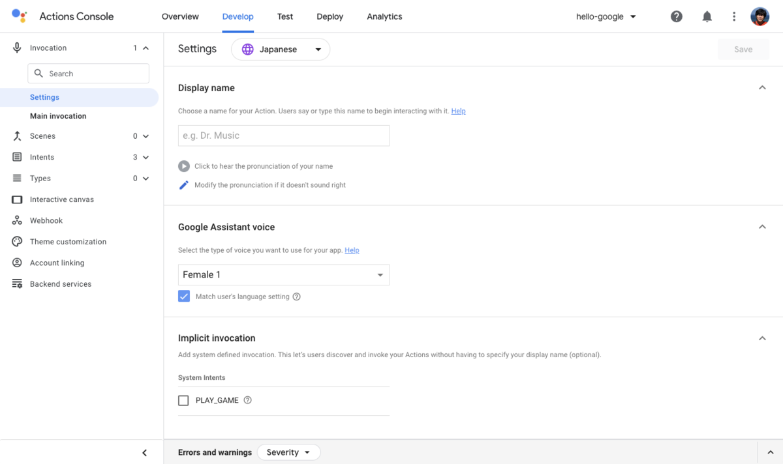Click the Account linking person icon
783x464 pixels.
click(17, 263)
